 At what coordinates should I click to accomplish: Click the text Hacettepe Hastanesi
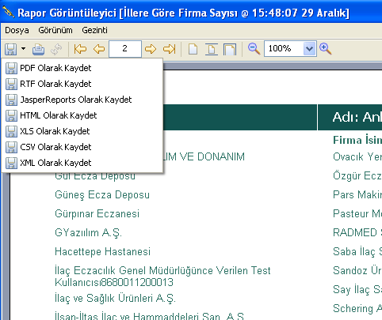click(x=102, y=252)
